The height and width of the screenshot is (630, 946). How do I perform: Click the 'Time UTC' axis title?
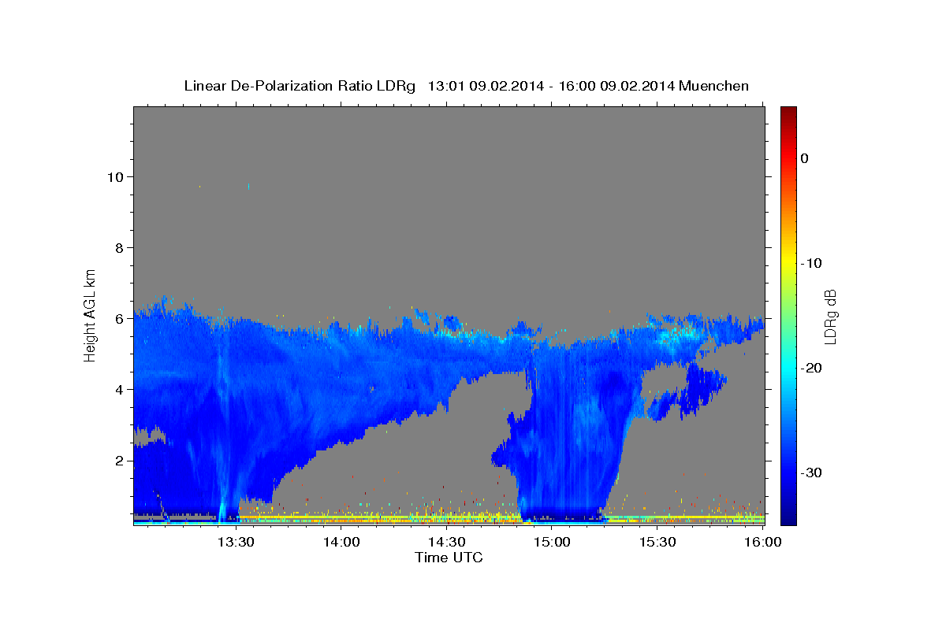(449, 558)
